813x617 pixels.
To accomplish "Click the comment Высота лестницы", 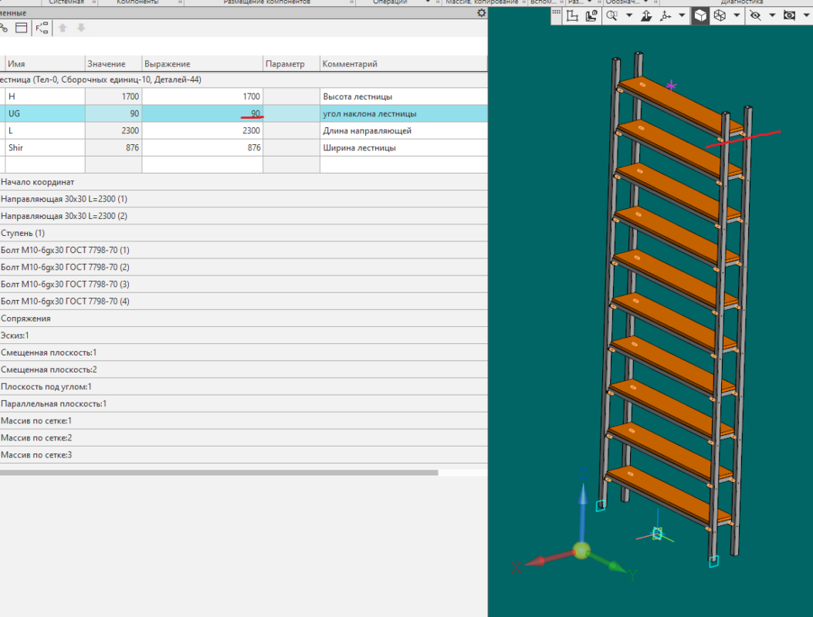I will pos(357,96).
